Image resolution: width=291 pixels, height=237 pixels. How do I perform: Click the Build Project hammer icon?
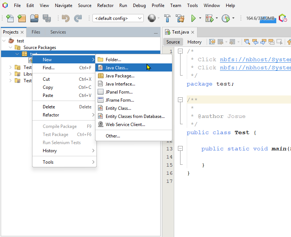167,18
